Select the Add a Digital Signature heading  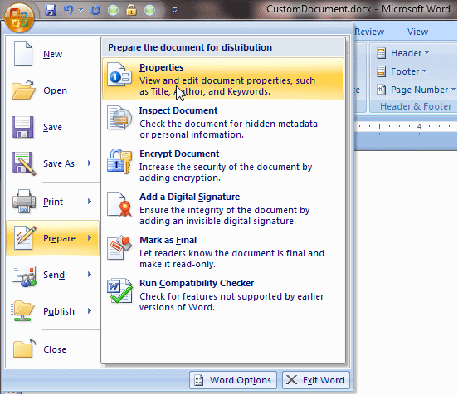point(189,197)
